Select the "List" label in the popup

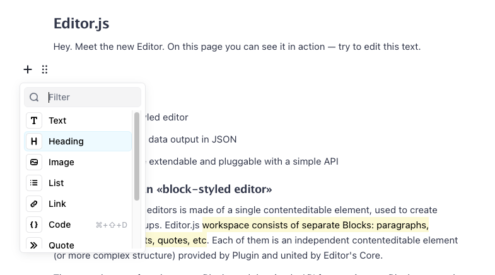[x=56, y=183]
